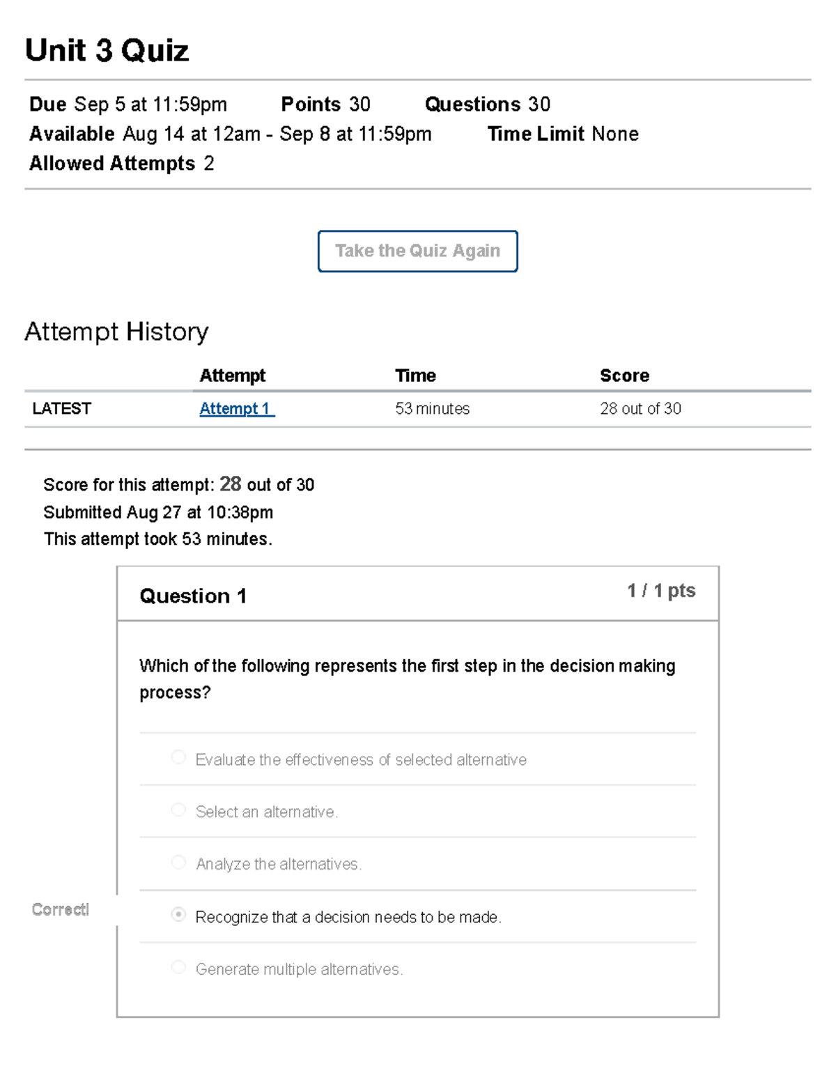
Task: Click the Time column header
Action: pyautogui.click(x=415, y=376)
